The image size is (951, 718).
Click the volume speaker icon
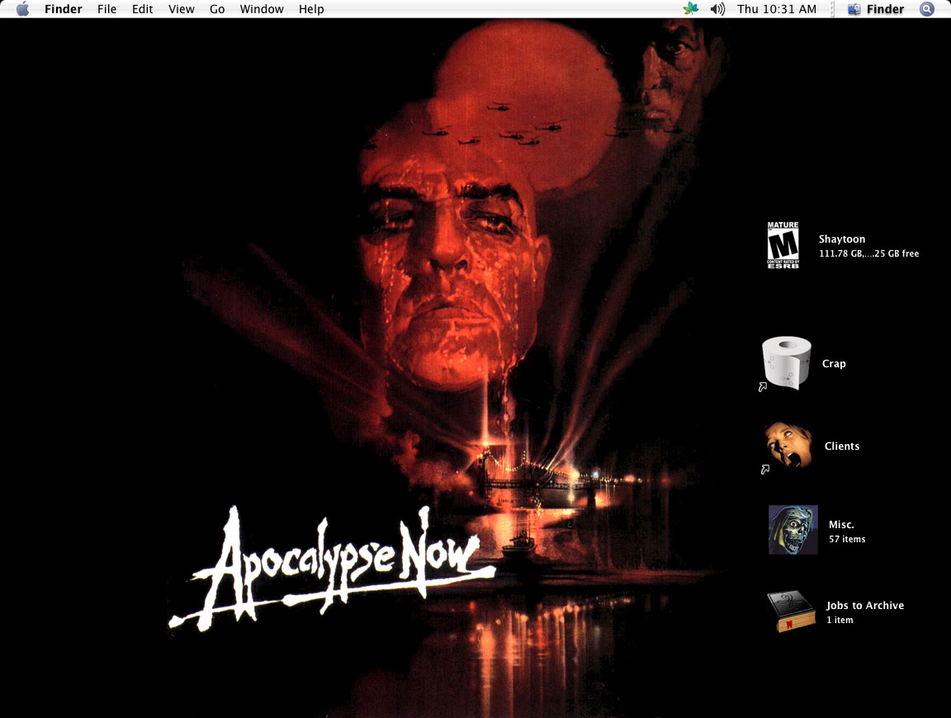[x=717, y=9]
